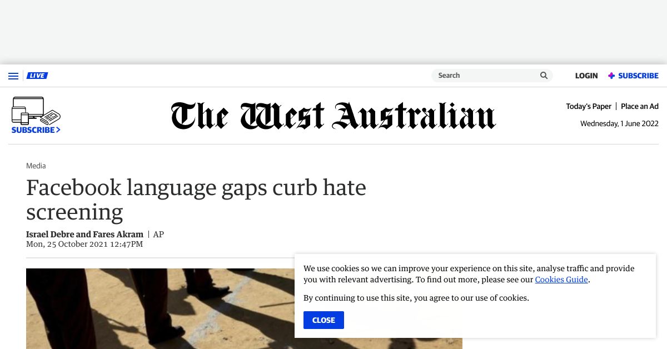Click SUBSCRIBE in the top bar
This screenshot has width=667, height=349.
pos(638,76)
